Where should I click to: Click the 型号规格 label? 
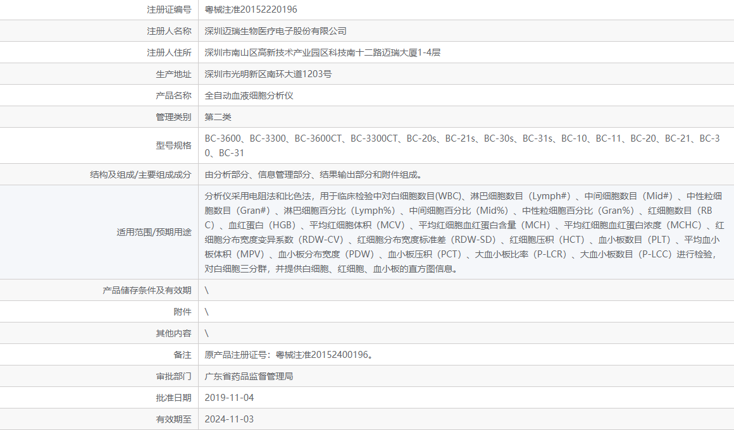click(x=173, y=145)
